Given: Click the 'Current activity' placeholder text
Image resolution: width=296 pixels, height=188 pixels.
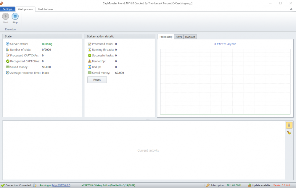Looking at the screenshot, I should [x=148, y=150].
